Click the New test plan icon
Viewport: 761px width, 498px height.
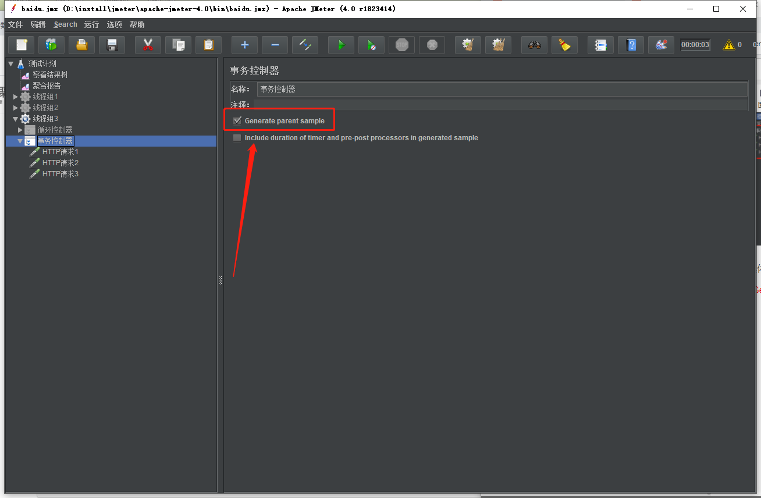(x=22, y=45)
